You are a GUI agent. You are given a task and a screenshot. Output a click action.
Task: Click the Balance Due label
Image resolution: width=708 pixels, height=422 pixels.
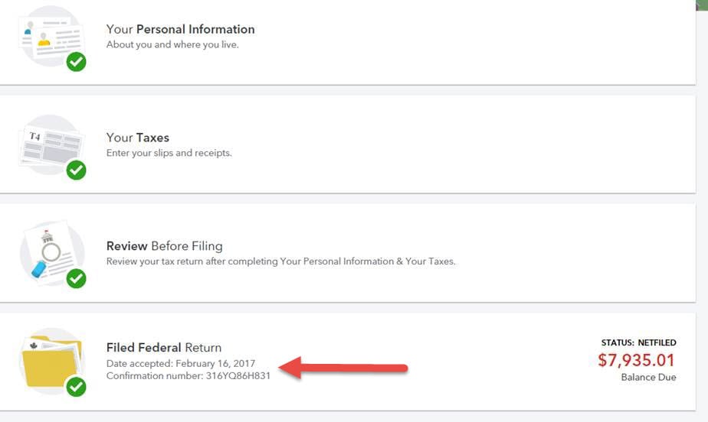click(648, 378)
